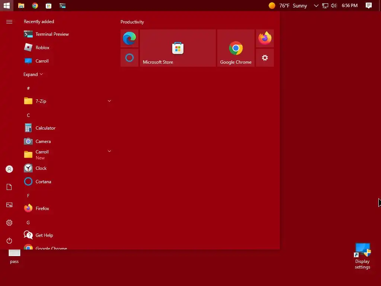
Task: Launch Roblox from Recently added
Action: tap(68, 47)
